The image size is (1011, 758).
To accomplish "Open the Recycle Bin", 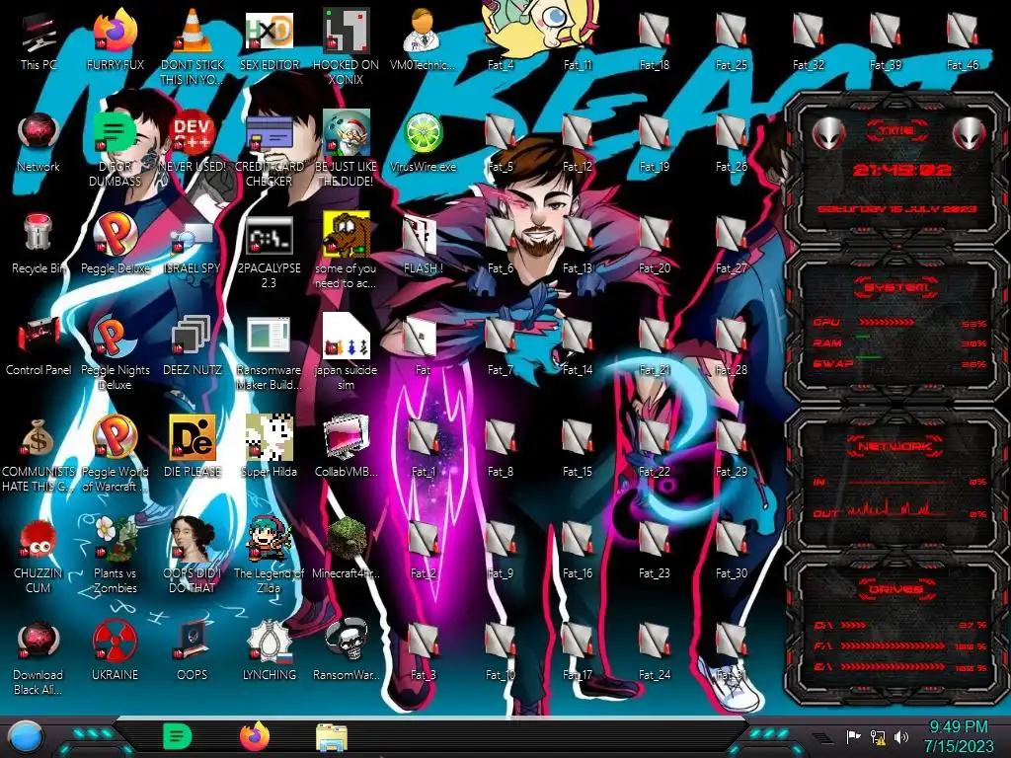I will coord(39,244).
